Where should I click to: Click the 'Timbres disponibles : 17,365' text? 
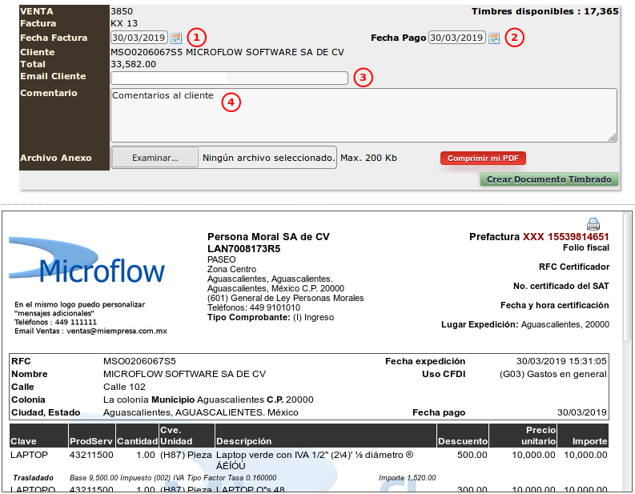[x=545, y=11]
